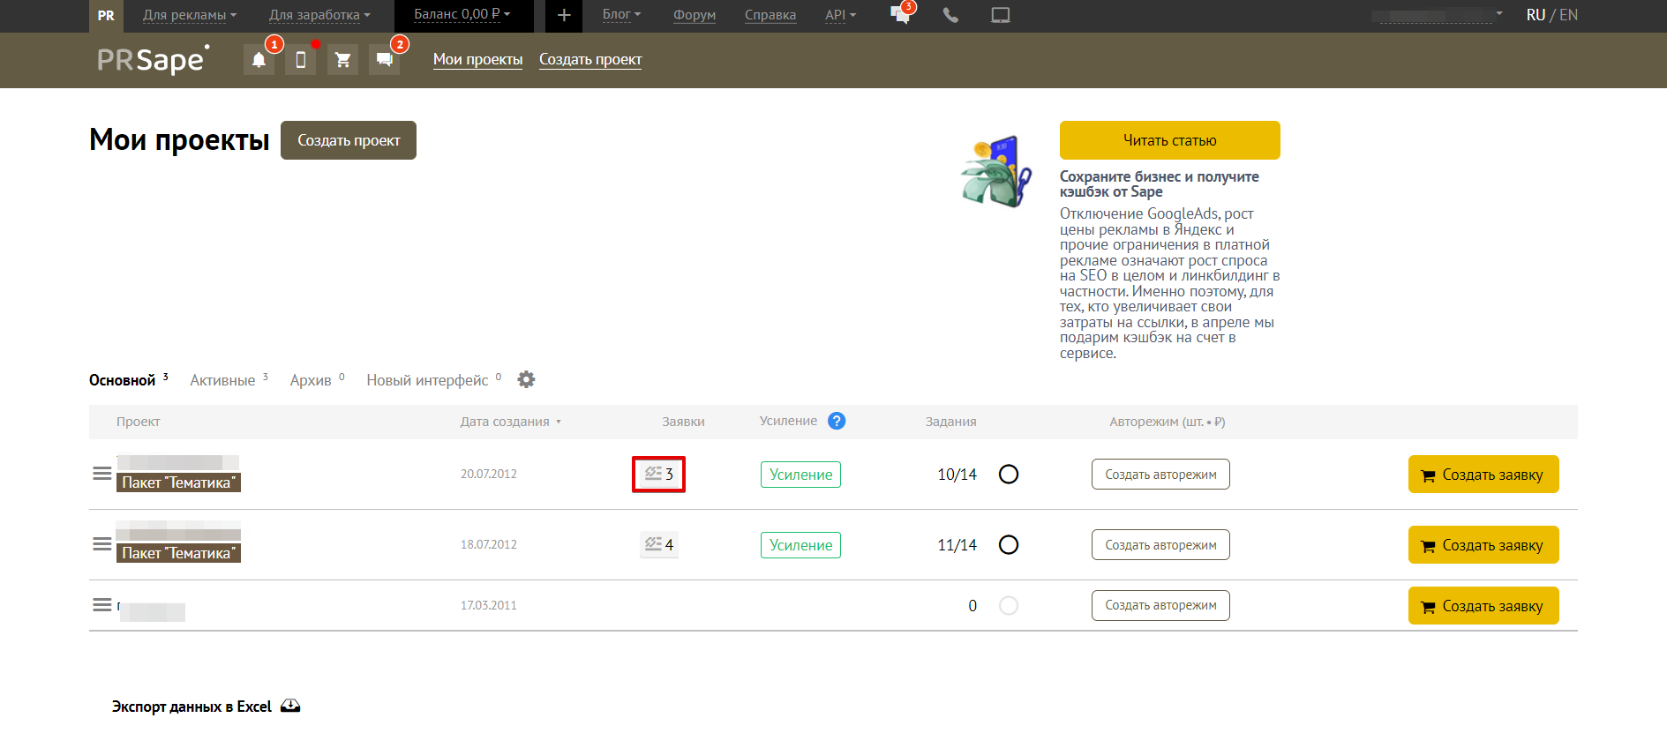Open the project tabs settings gear

[x=526, y=379]
